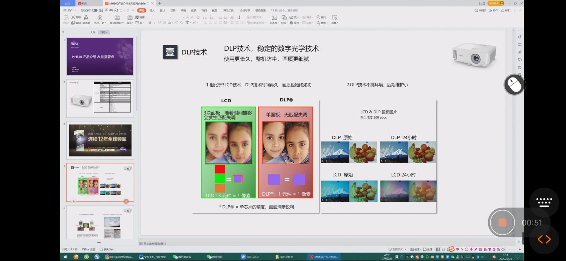Click the play icon under slide 4 thumbnail
The height and width of the screenshot is (261, 566).
click(x=74, y=201)
